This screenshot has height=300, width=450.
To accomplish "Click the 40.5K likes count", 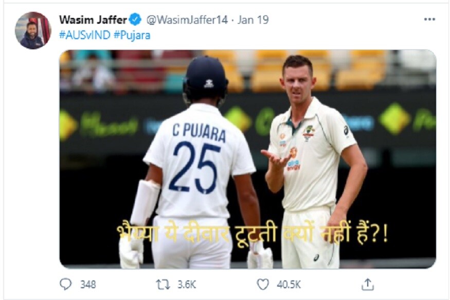I will (289, 285).
